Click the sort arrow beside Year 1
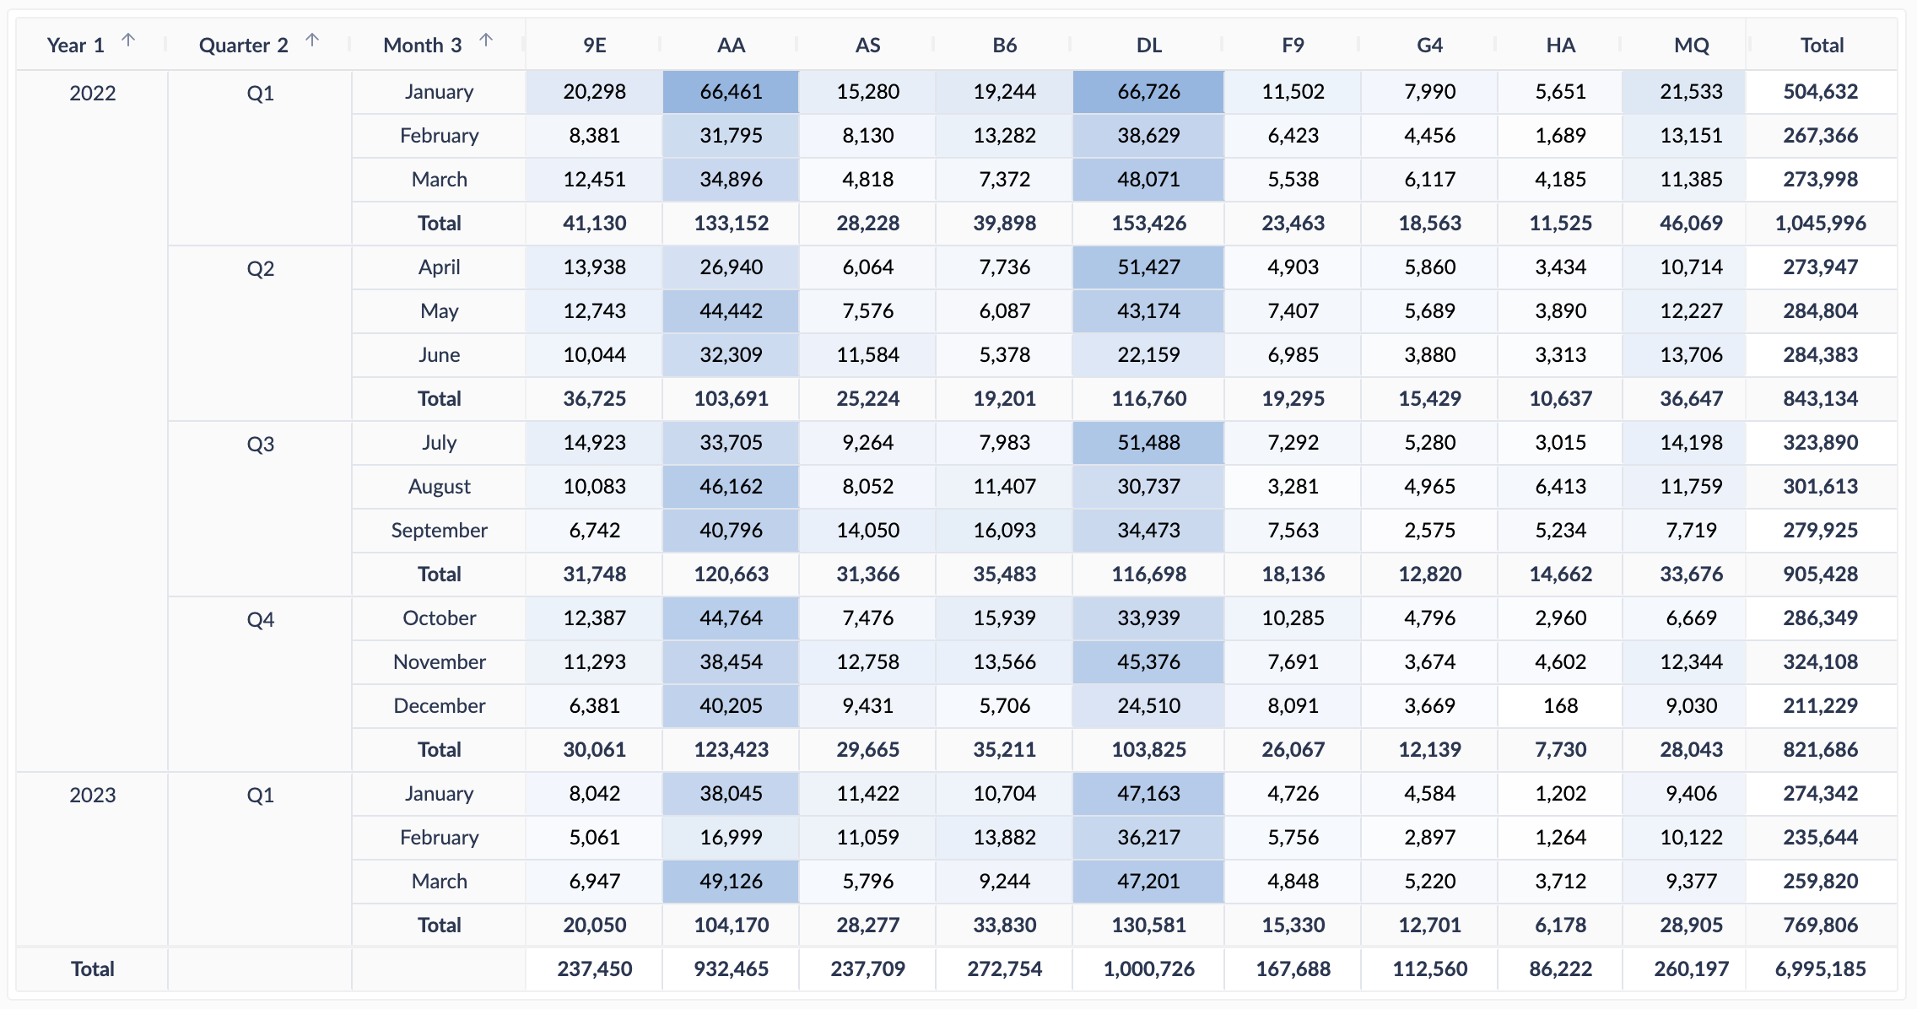Image resolution: width=1917 pixels, height=1009 pixels. tap(128, 40)
